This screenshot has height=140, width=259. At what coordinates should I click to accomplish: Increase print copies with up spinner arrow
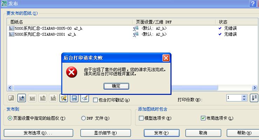pyautogui.click(x=244, y=96)
